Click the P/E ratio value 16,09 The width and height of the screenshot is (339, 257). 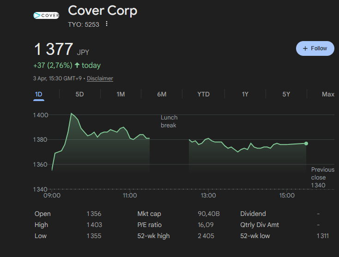206,225
